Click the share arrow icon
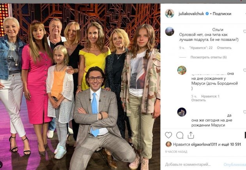 (191, 135)
